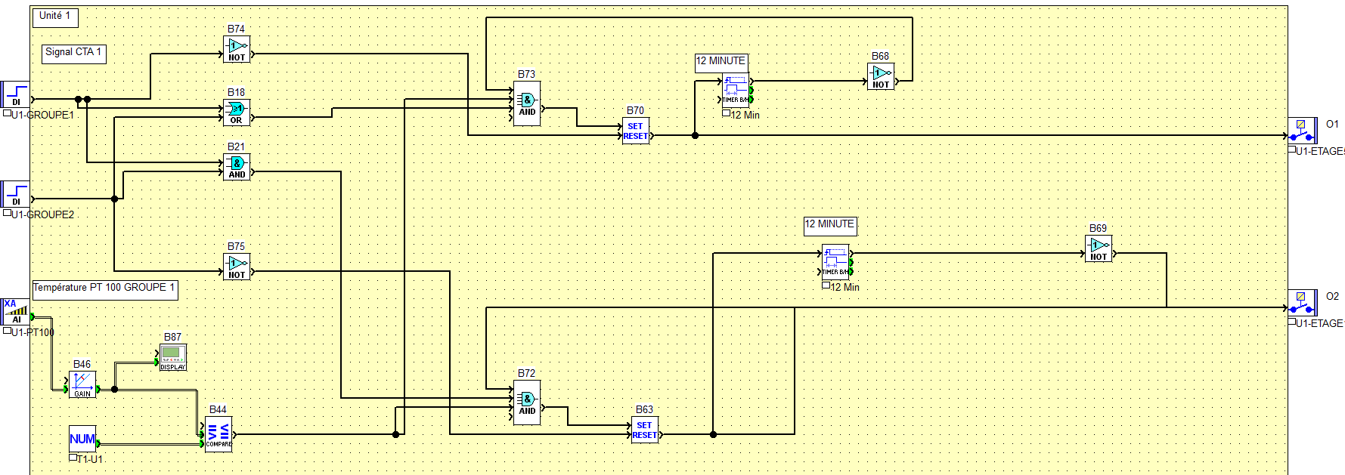Select the B21 AND gate block
The image size is (1345, 475).
(237, 167)
